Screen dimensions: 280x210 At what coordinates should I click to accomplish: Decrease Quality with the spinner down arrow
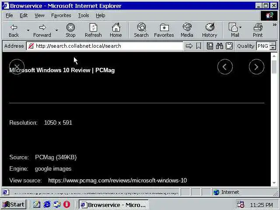pos(273,48)
